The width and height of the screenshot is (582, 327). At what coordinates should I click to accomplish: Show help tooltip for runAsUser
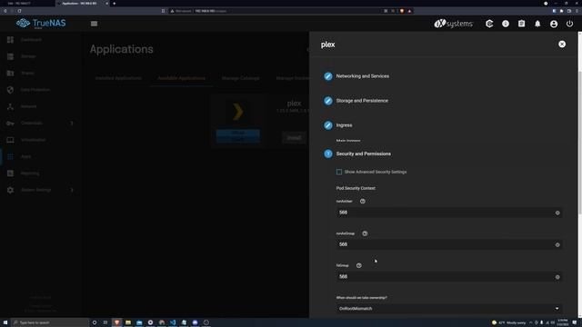363,202
